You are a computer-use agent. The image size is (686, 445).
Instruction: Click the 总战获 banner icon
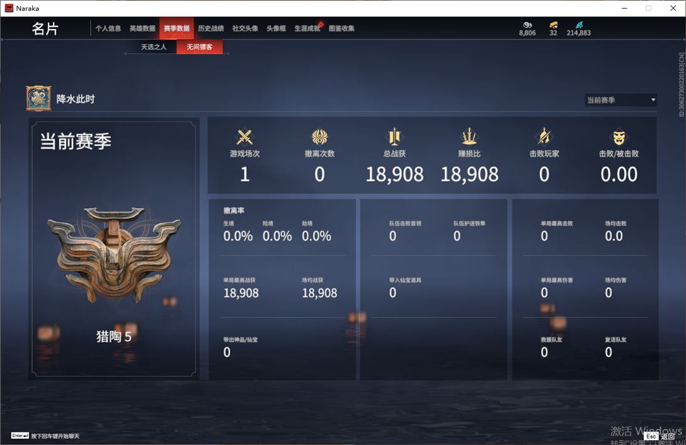coord(394,137)
